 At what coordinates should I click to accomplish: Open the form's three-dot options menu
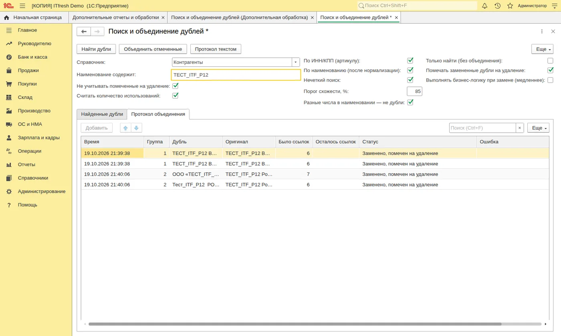pyautogui.click(x=542, y=32)
